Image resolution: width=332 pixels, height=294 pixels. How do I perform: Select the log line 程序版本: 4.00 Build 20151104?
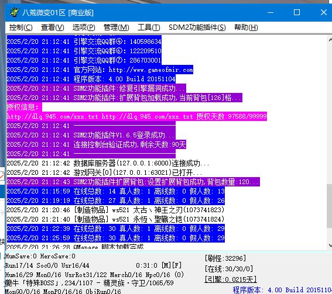91,79
